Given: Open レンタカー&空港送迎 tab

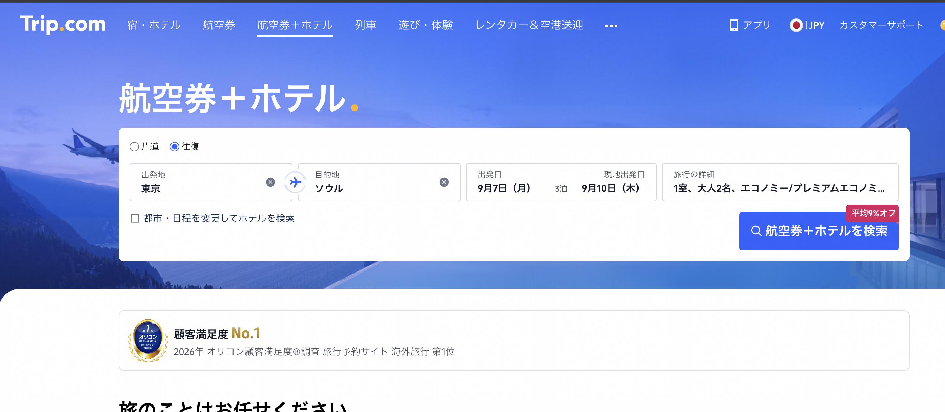Looking at the screenshot, I should pyautogui.click(x=529, y=25).
